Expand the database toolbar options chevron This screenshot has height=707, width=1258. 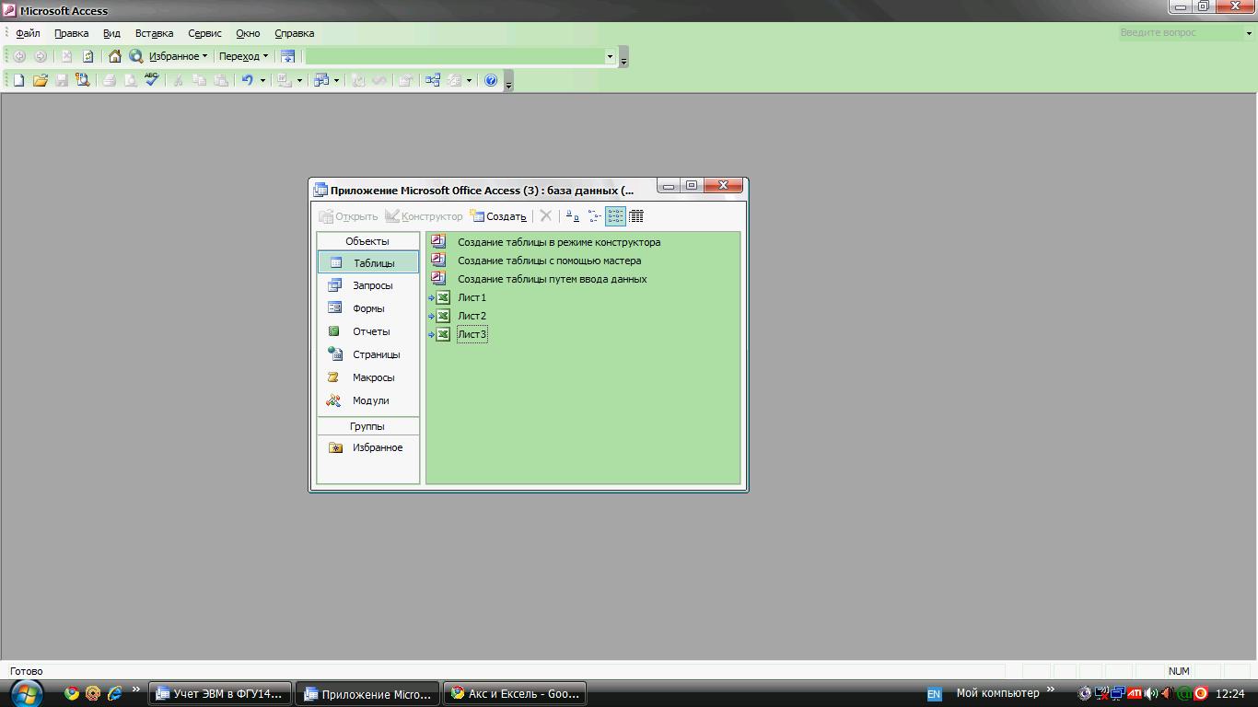pos(508,81)
